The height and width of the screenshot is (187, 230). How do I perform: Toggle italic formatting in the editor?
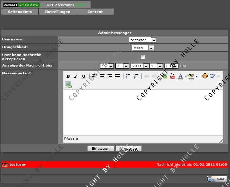coord(76,76)
